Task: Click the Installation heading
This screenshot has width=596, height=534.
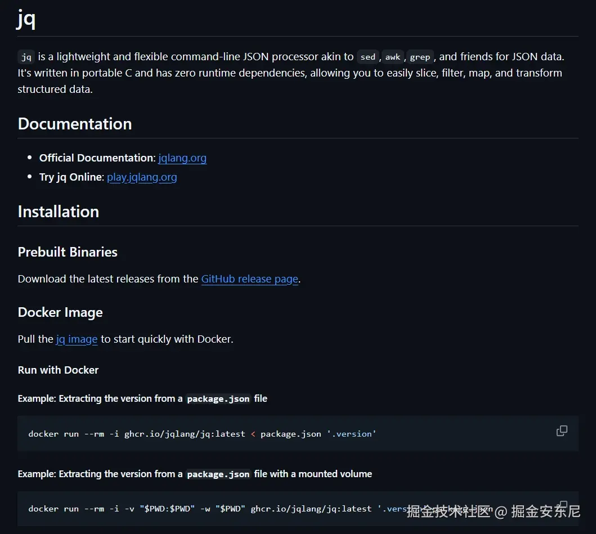Action: click(x=59, y=212)
